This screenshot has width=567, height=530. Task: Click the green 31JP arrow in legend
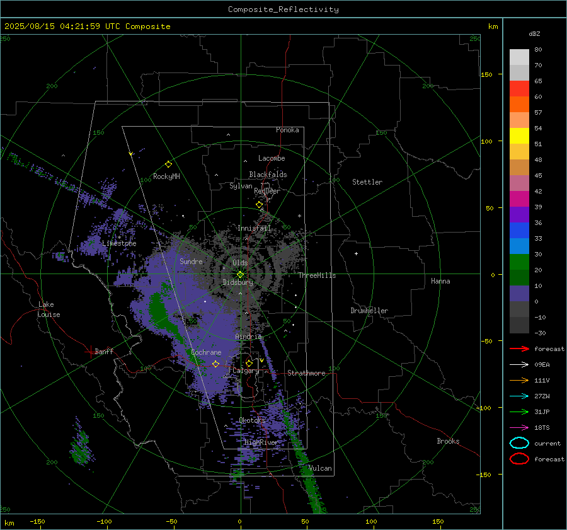519,412
